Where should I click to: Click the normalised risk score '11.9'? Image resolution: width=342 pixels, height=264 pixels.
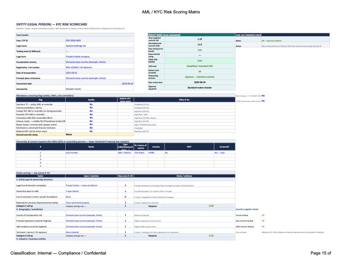tap(199, 44)
